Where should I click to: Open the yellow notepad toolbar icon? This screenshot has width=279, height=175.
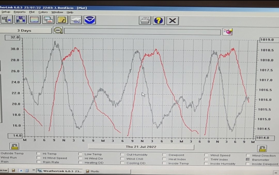coord(62,20)
